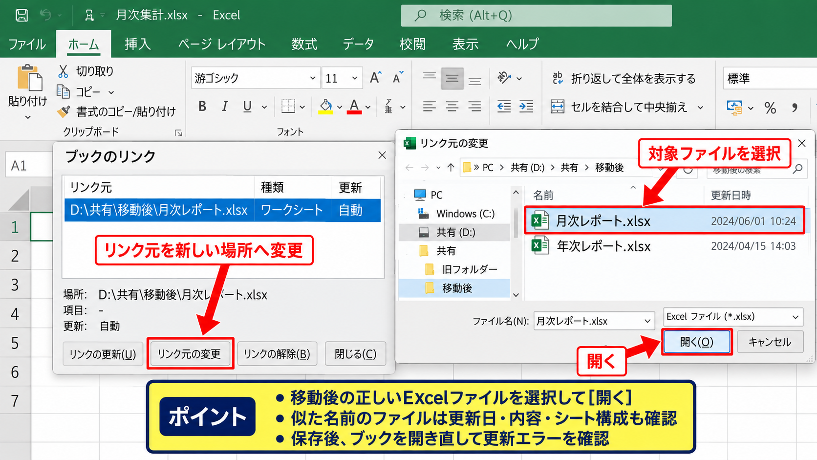Switch to the 校閲 tab
Image resolution: width=817 pixels, height=460 pixels.
(x=412, y=44)
